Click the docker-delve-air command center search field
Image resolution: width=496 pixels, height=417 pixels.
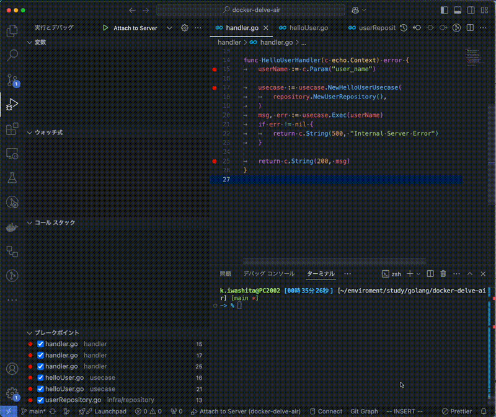click(251, 11)
